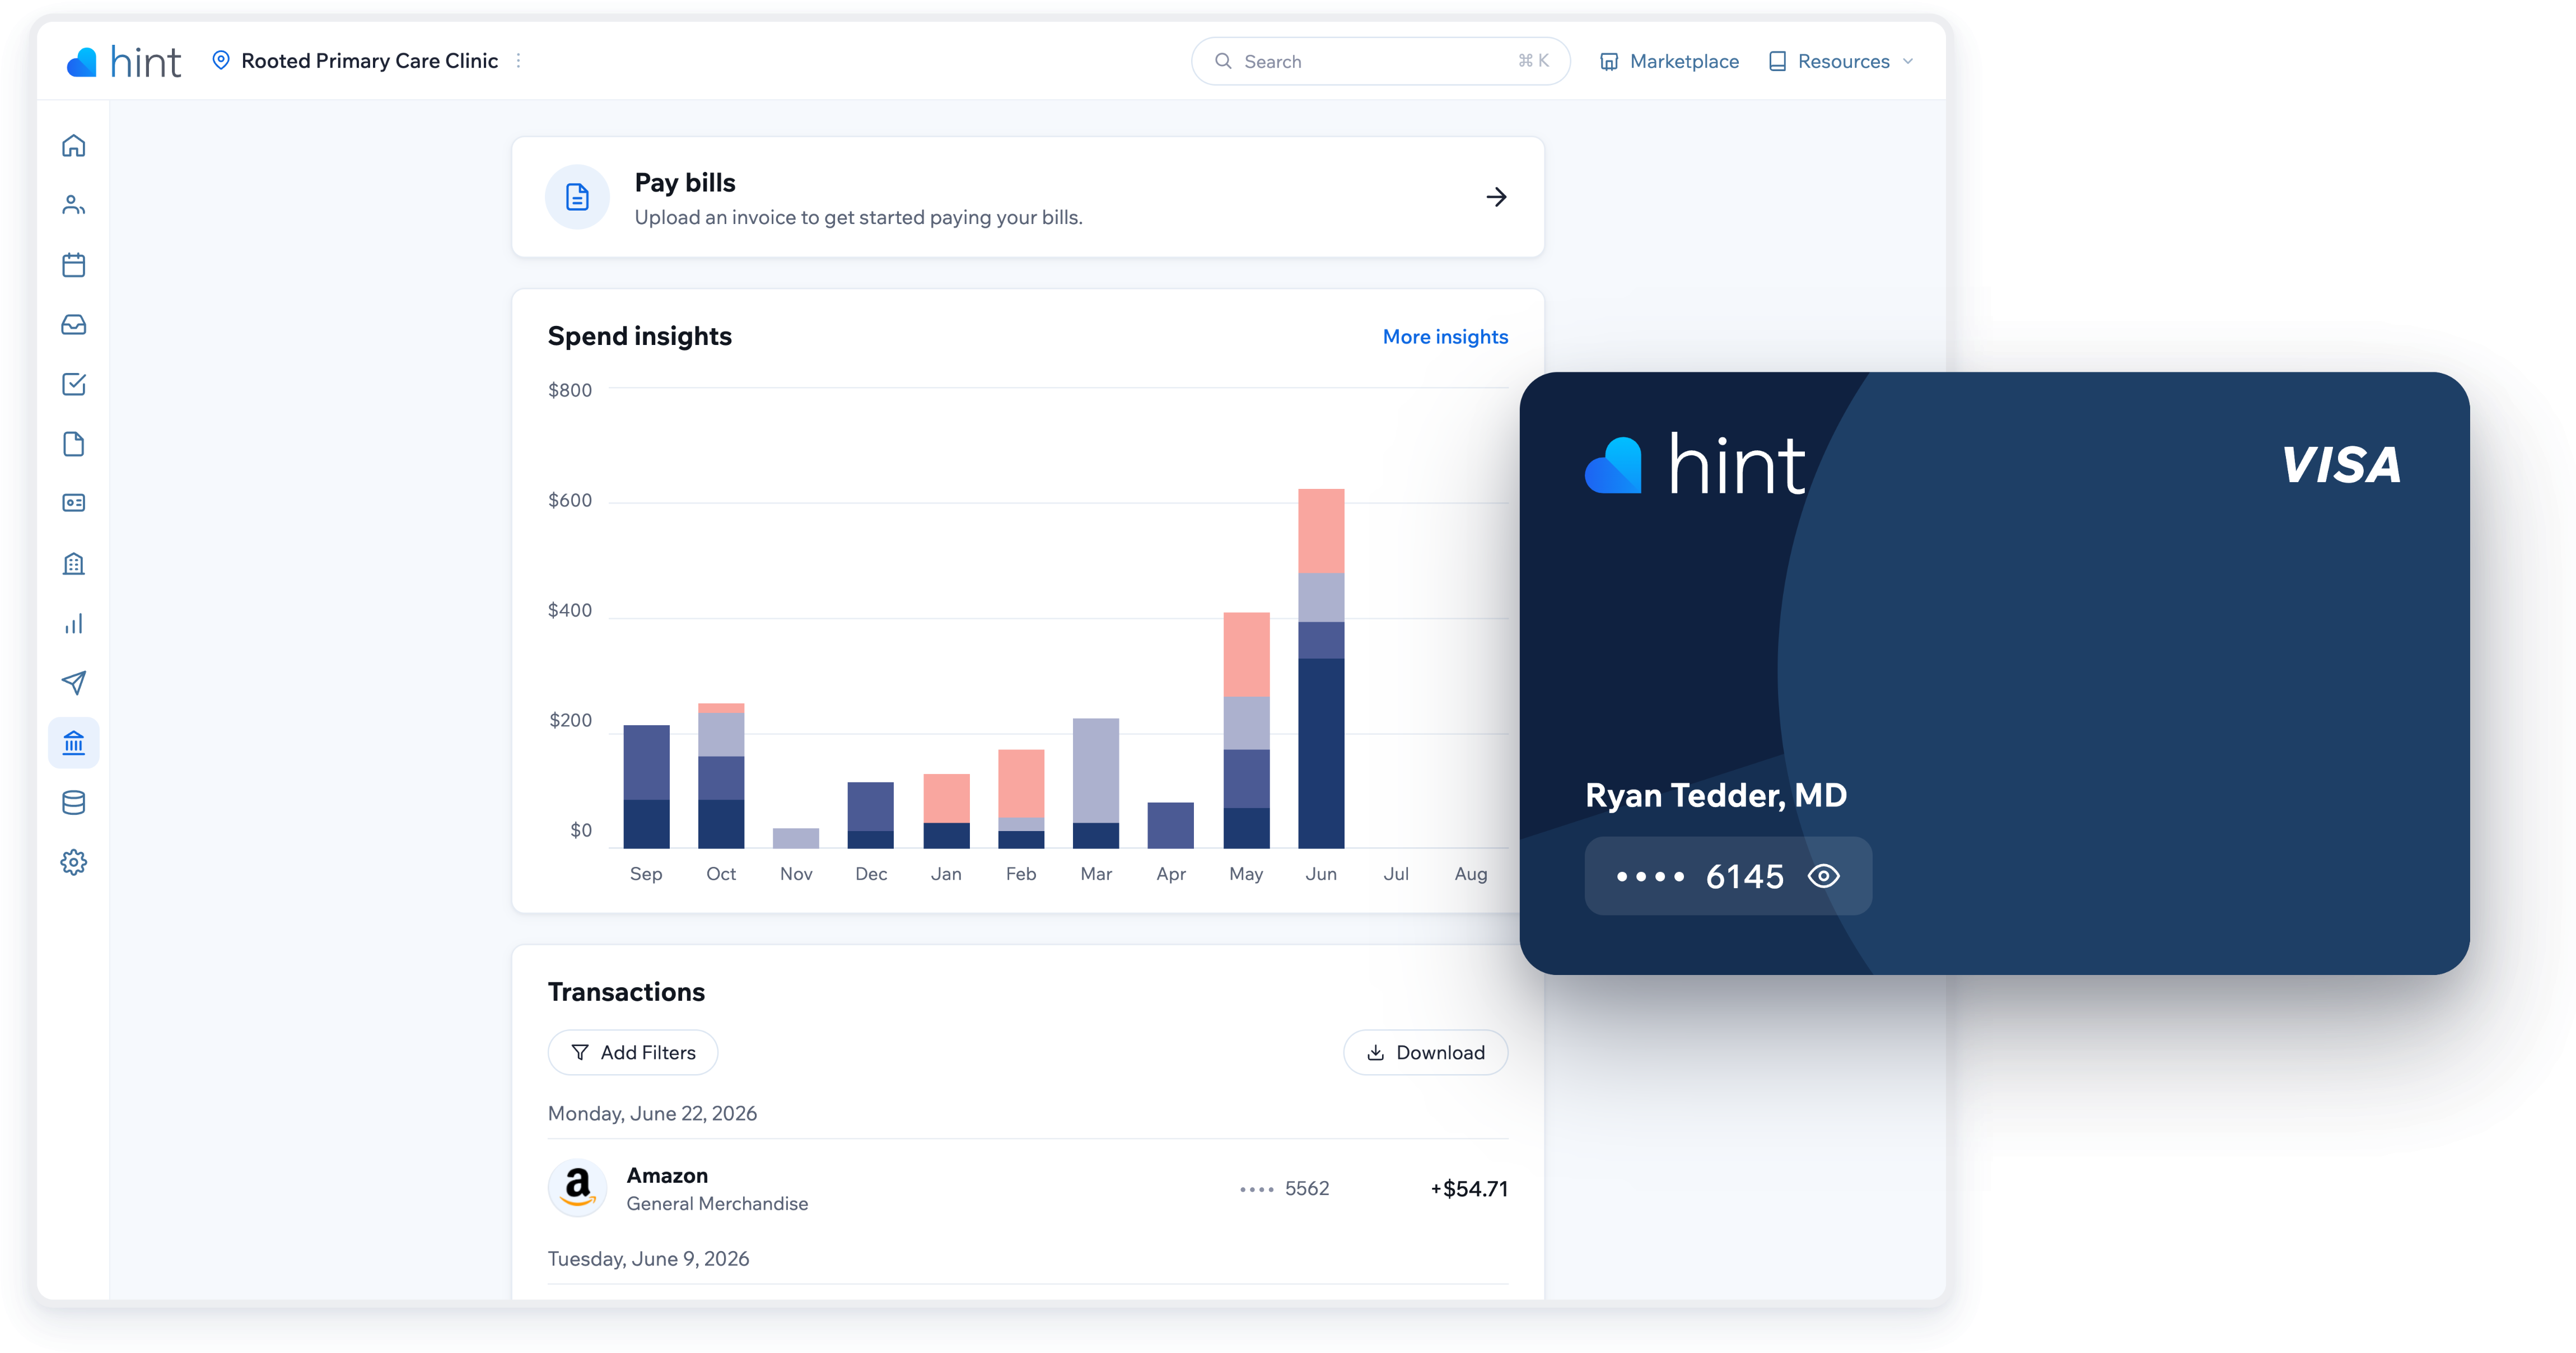Open the Home icon in sidebar
Viewport: 2576px width, 1353px height.
74,146
